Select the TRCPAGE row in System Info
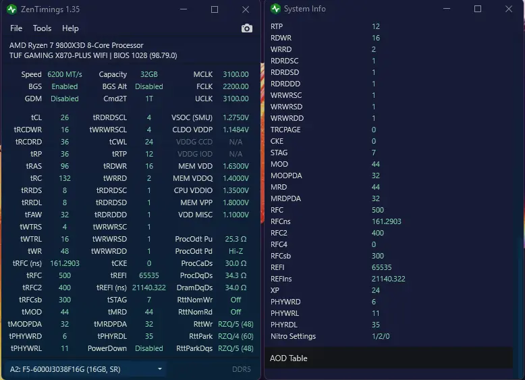This screenshot has height=380, width=525. click(389, 130)
